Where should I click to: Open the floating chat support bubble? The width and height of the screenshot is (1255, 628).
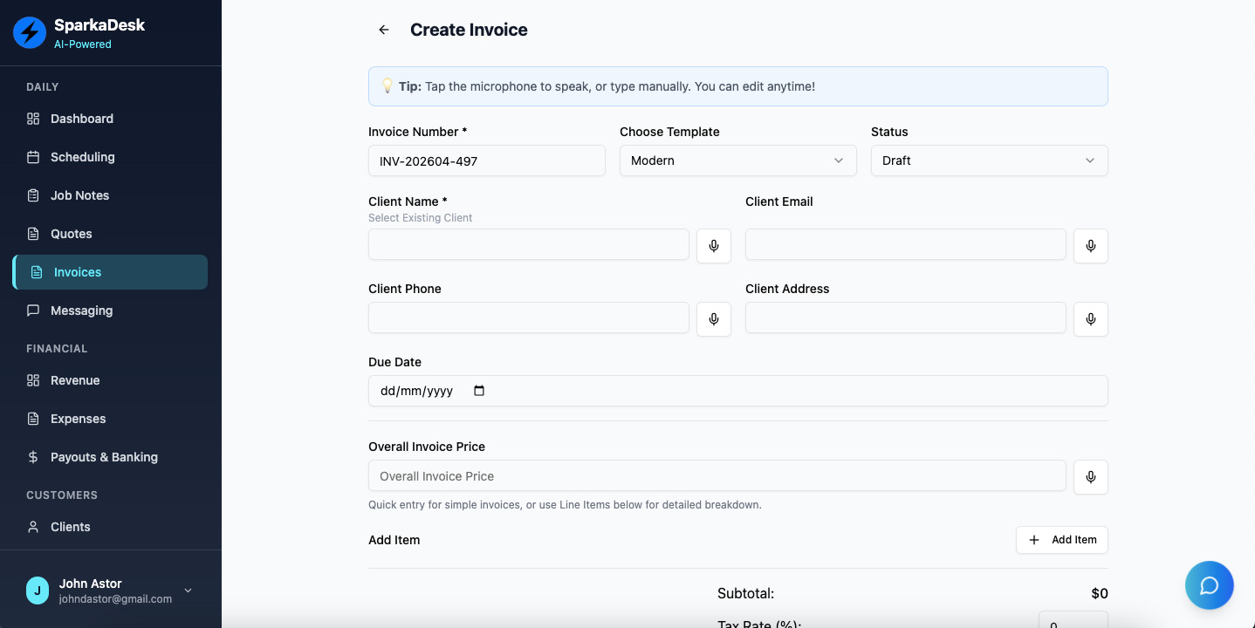pos(1210,584)
